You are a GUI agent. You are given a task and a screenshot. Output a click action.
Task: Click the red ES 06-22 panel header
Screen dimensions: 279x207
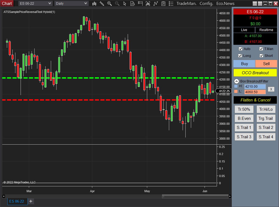click(255, 12)
